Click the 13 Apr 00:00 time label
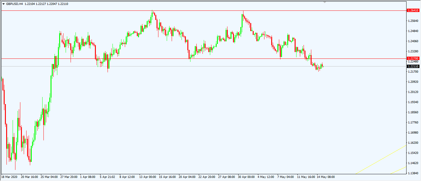This screenshot has height=181, width=421. (x=148, y=177)
